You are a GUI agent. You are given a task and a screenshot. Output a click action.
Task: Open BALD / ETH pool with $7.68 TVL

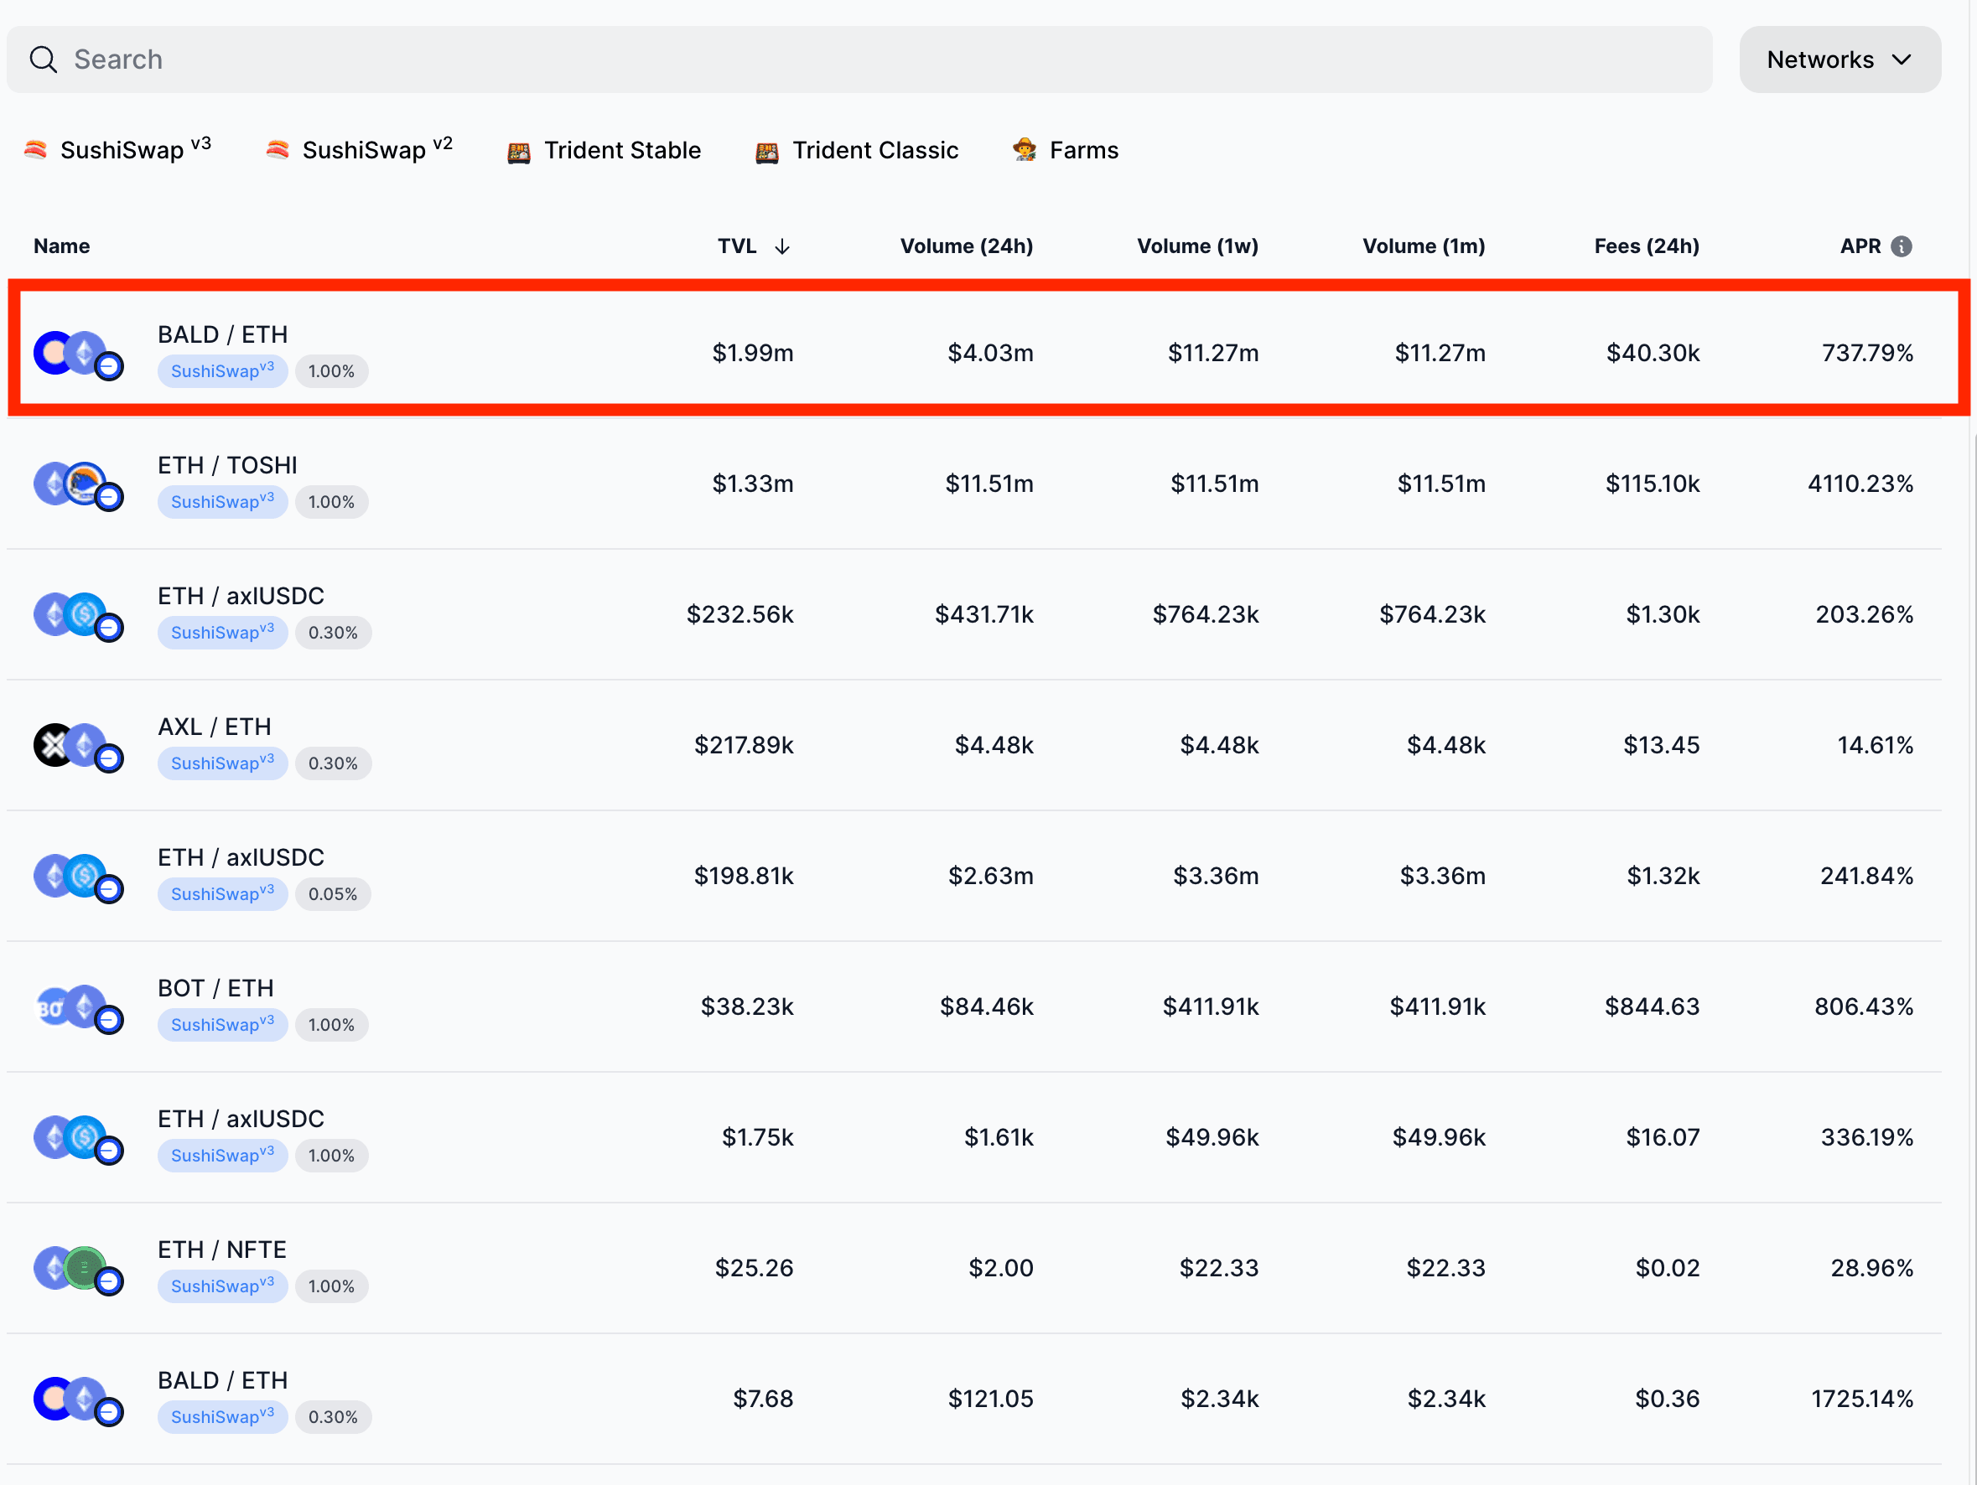click(x=974, y=1400)
